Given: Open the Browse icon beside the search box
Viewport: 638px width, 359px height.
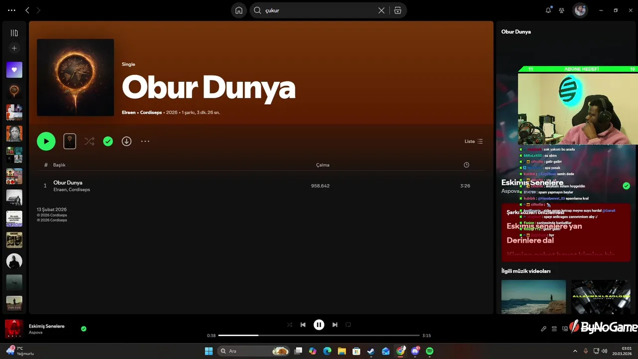Looking at the screenshot, I should [398, 10].
